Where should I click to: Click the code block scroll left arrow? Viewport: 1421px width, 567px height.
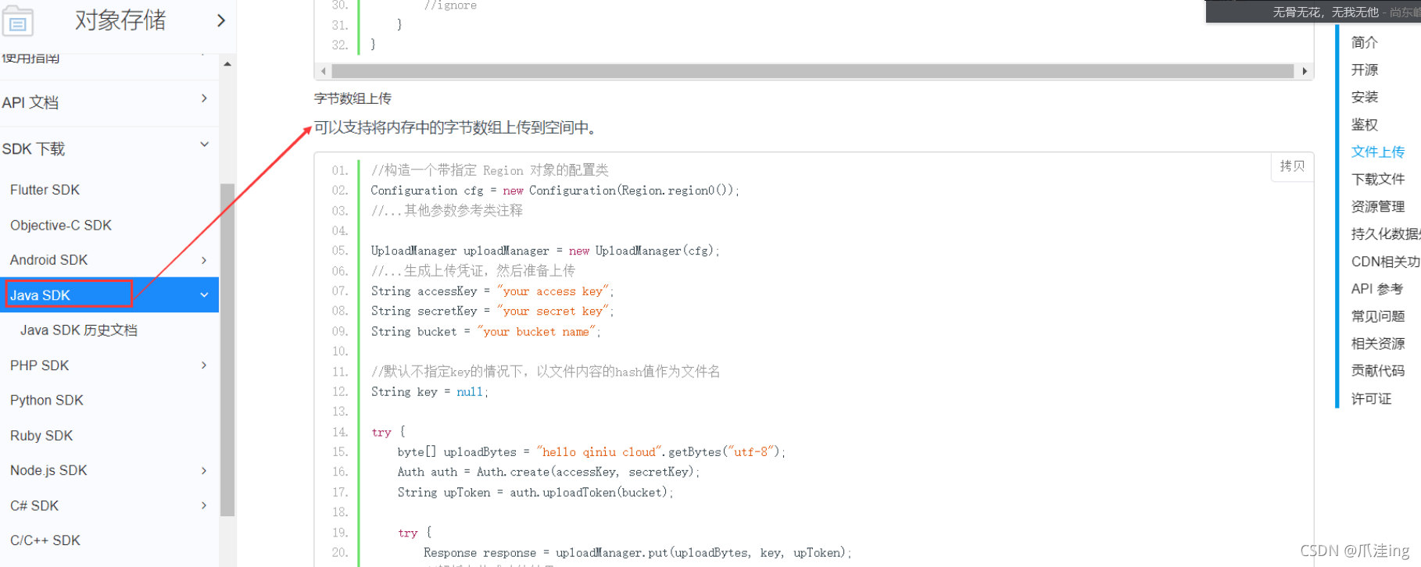(x=323, y=71)
